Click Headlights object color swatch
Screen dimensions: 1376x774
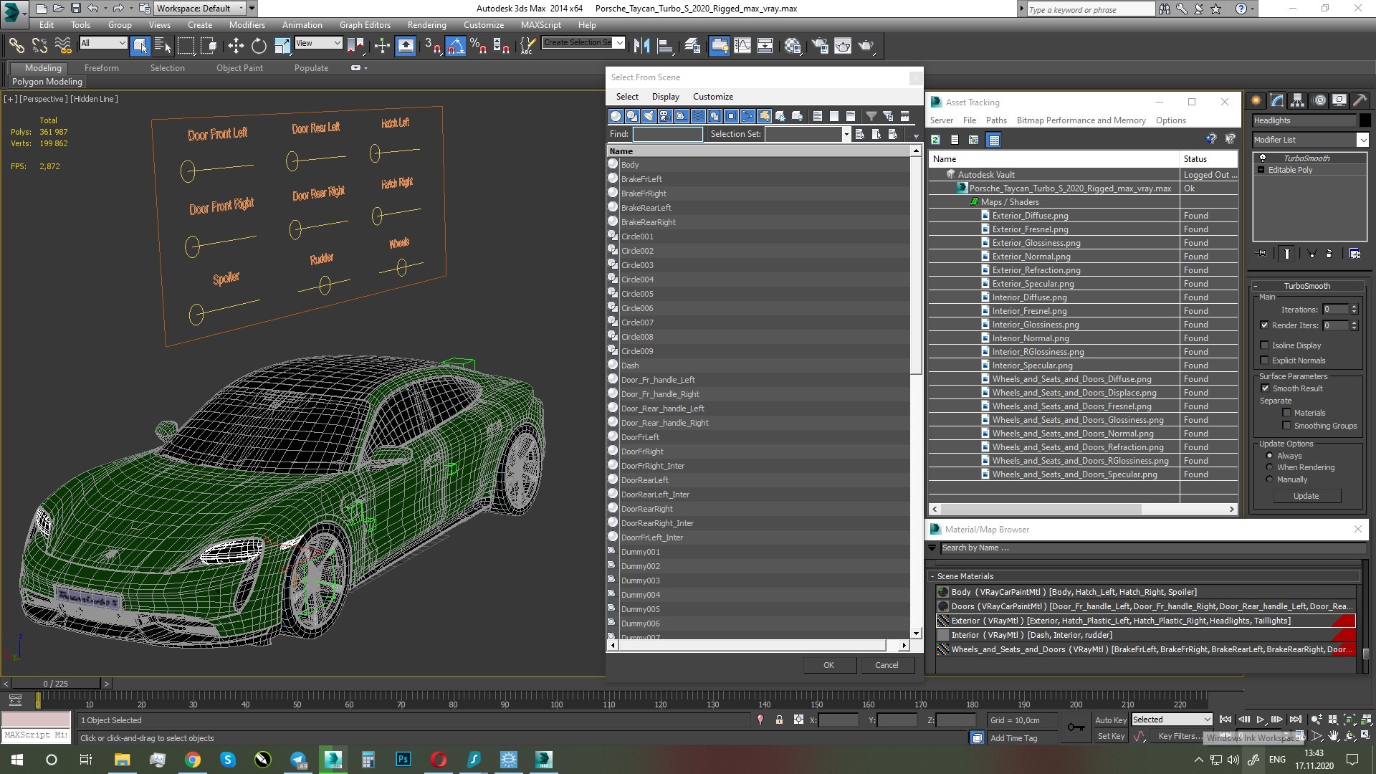click(1365, 120)
